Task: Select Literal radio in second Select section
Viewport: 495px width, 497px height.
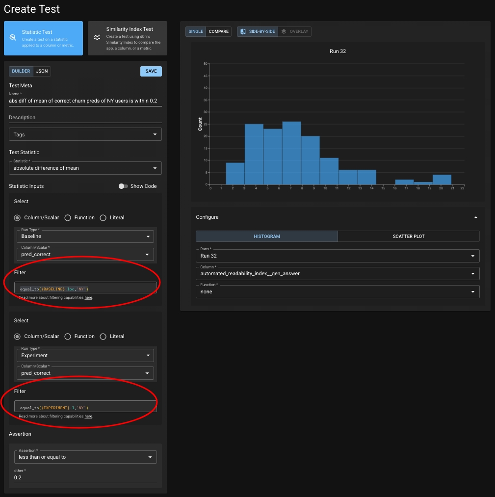Action: 103,337
